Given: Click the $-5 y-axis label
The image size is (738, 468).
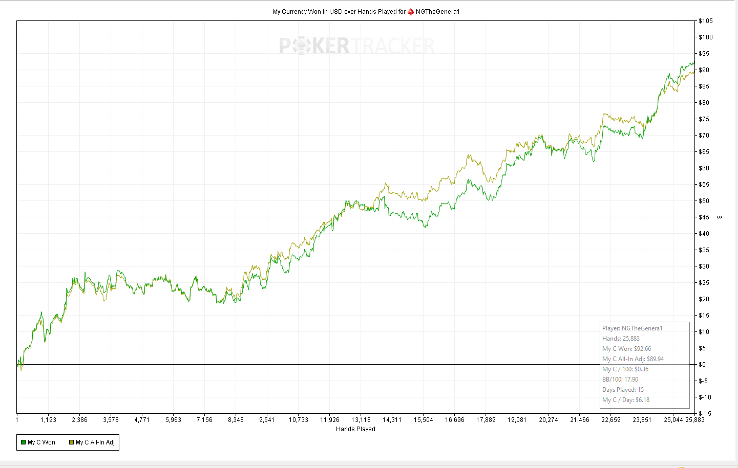Looking at the screenshot, I should (703, 381).
